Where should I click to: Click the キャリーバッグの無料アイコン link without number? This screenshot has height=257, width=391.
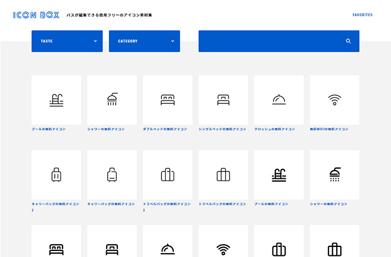[x=111, y=204]
